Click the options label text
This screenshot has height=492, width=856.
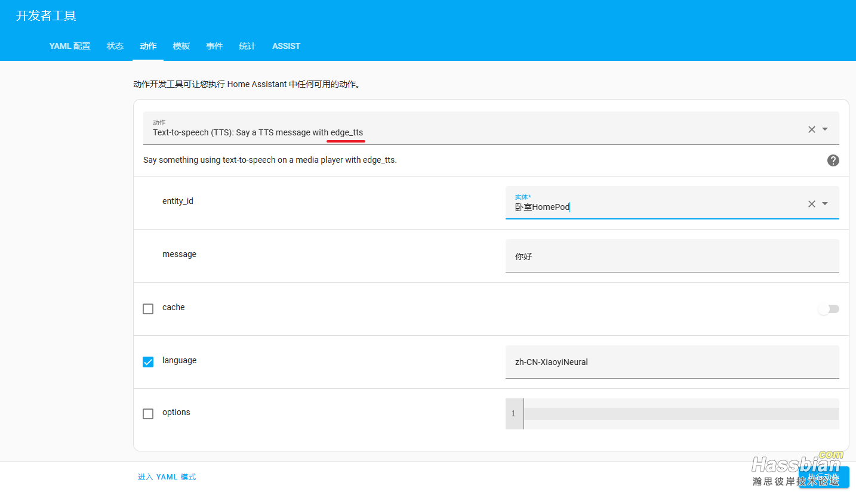176,412
